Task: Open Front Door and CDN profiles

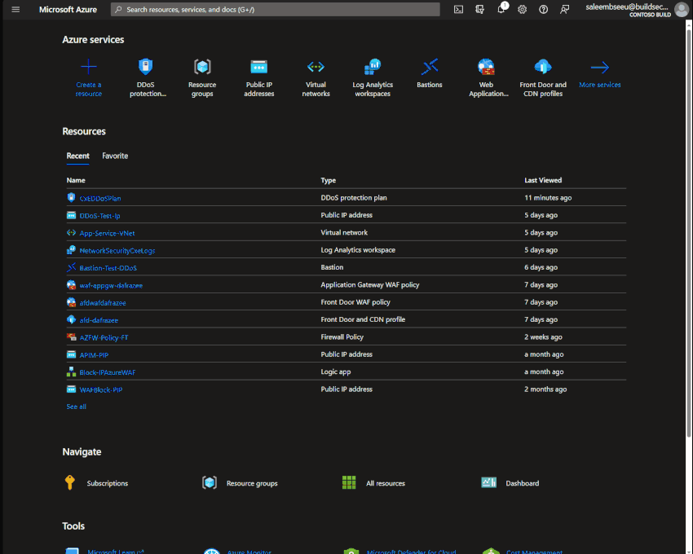Action: [542, 68]
